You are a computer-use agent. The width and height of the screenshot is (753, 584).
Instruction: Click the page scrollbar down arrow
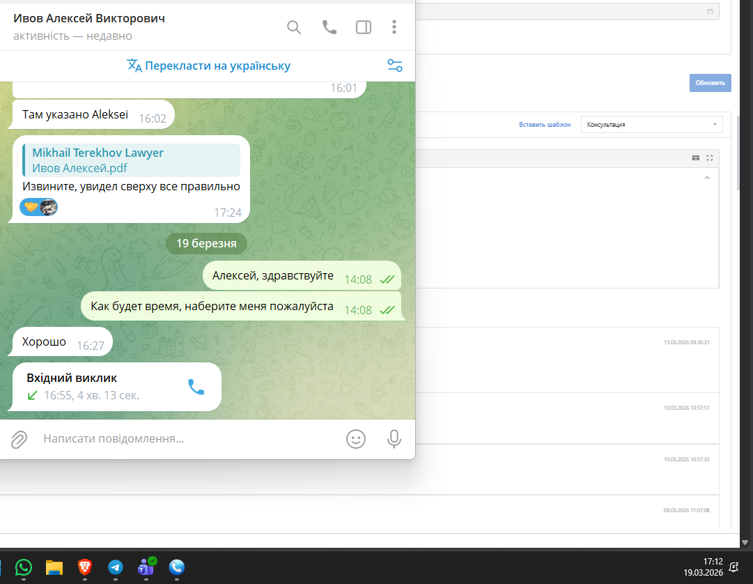(x=745, y=542)
